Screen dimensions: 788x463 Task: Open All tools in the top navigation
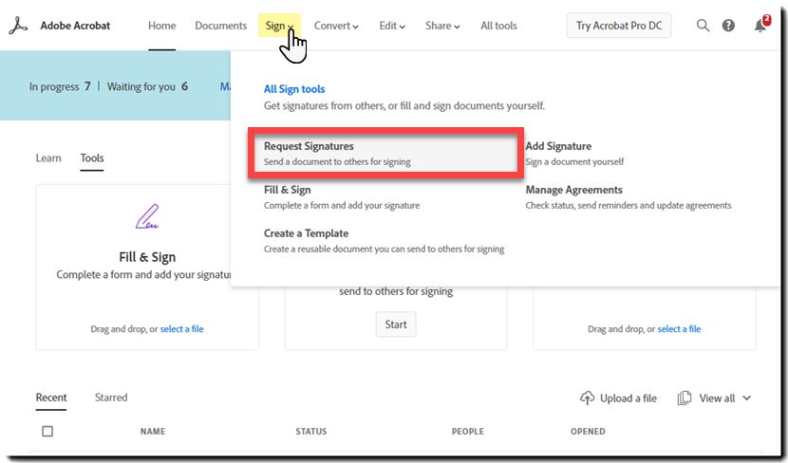498,26
